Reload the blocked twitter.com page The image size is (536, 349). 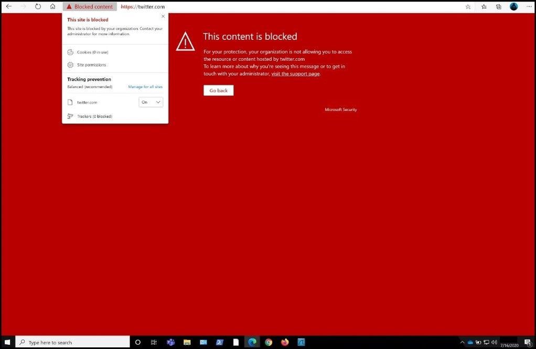[38, 6]
